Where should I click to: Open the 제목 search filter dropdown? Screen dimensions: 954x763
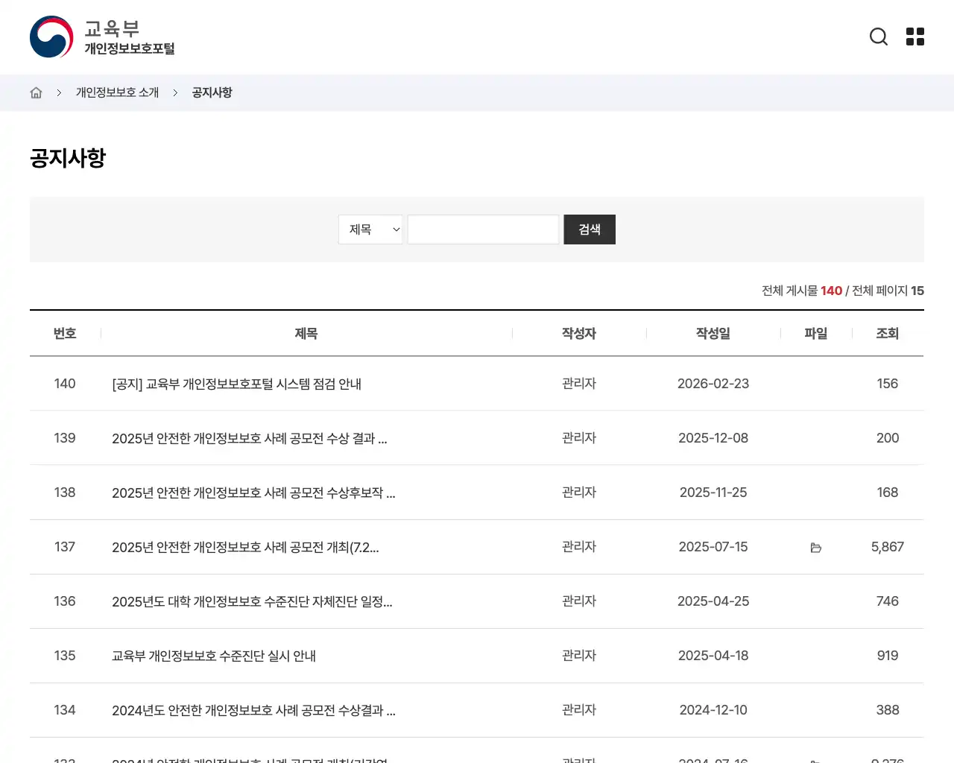coord(370,229)
